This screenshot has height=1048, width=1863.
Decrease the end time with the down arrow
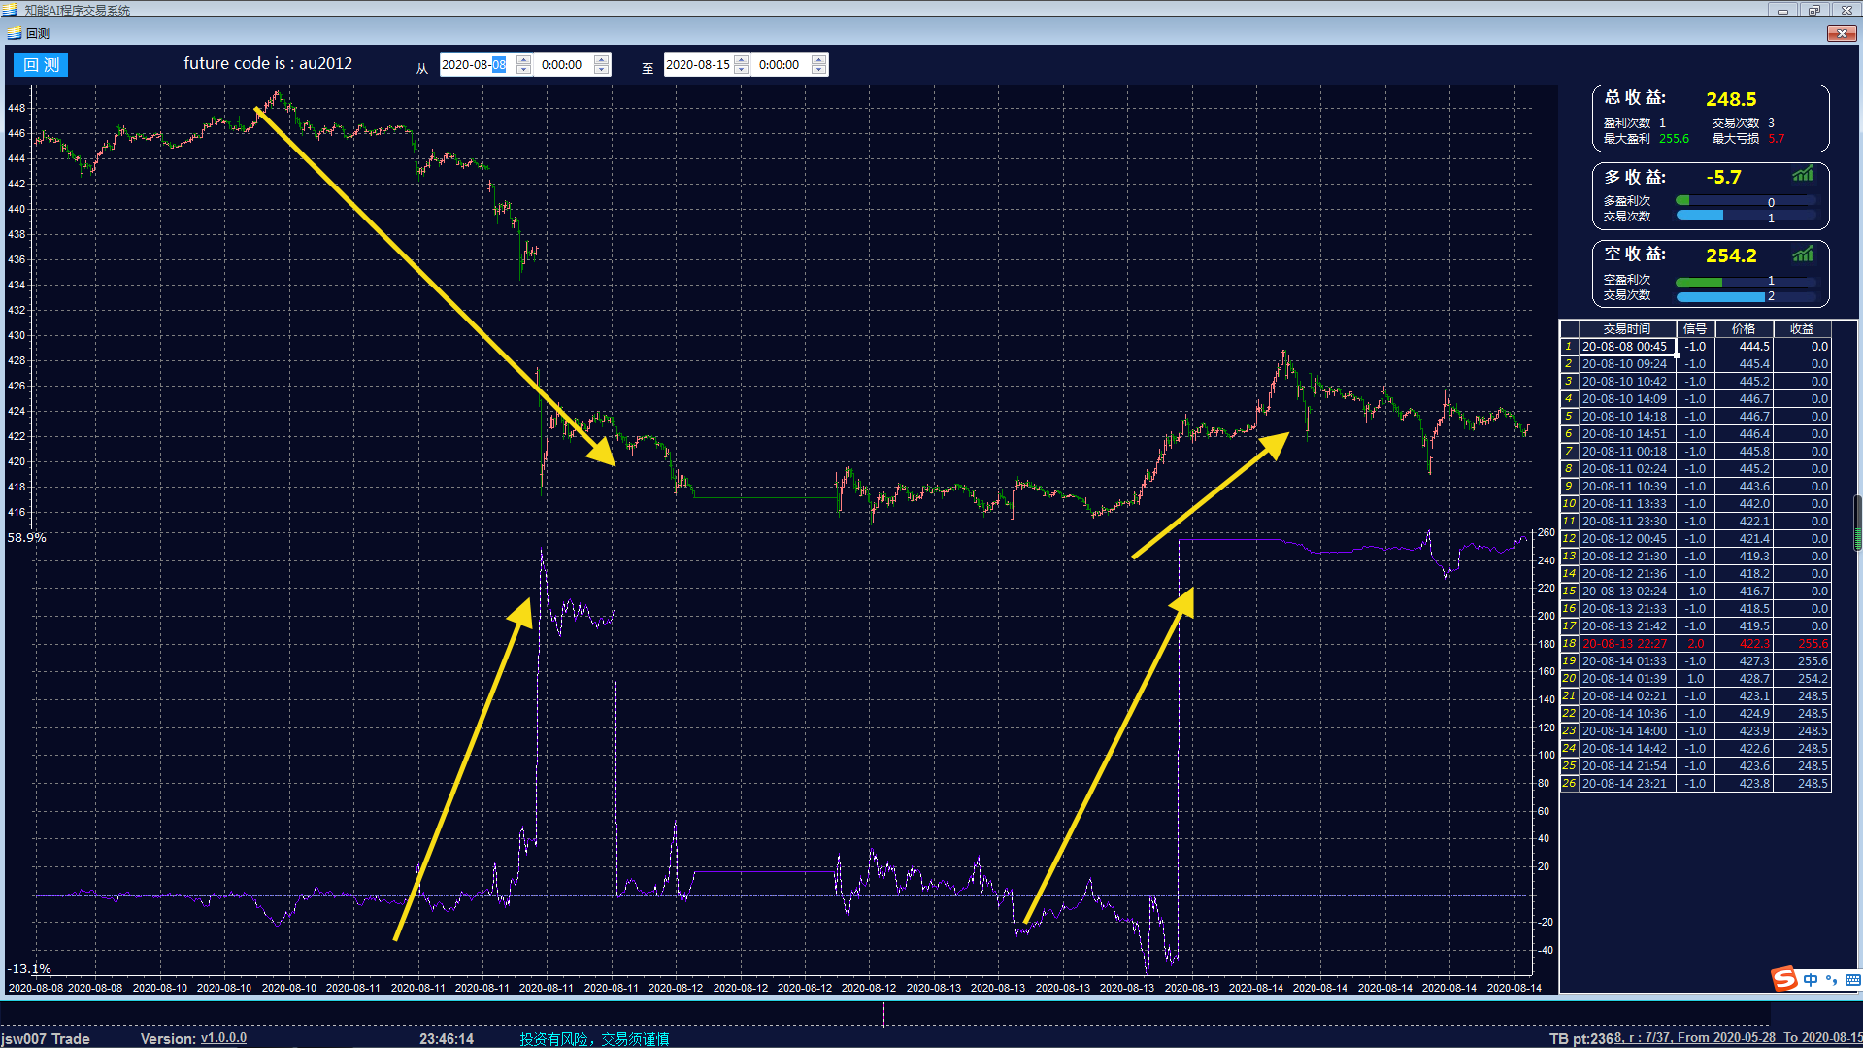(x=819, y=70)
